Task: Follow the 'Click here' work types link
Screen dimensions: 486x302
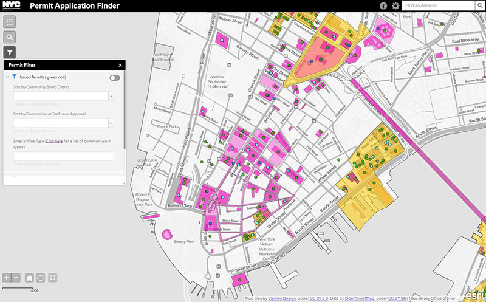Action: click(x=54, y=141)
